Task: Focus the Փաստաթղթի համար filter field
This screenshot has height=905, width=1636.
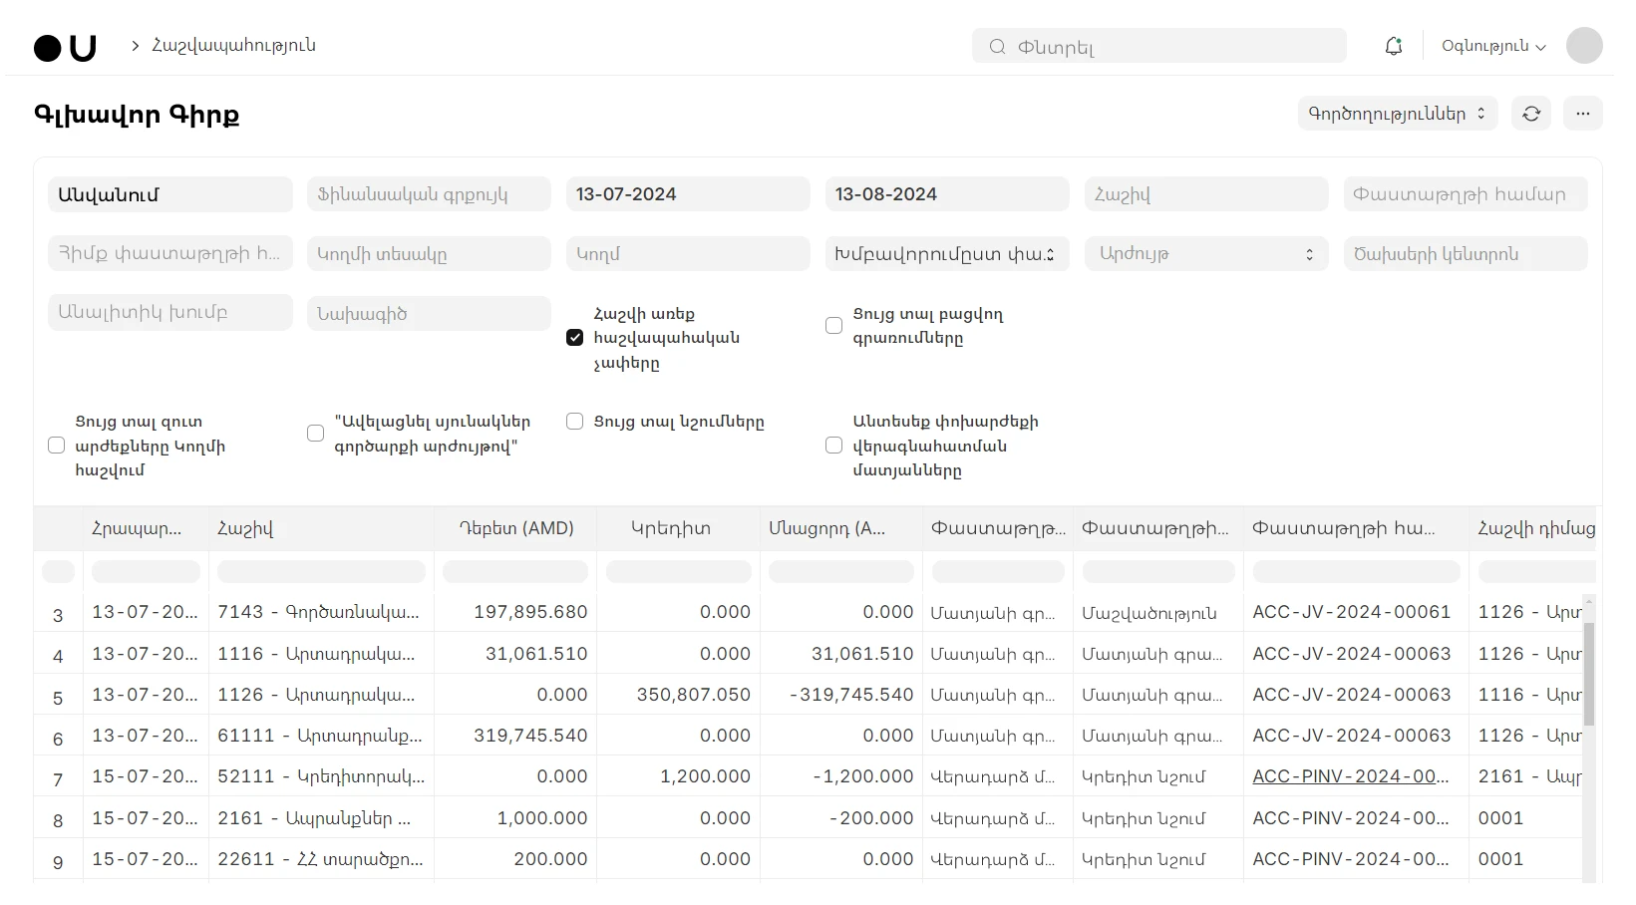Action: 1466,194
